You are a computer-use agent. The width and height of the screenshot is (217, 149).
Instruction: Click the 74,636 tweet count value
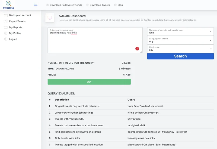pyautogui.click(x=126, y=63)
